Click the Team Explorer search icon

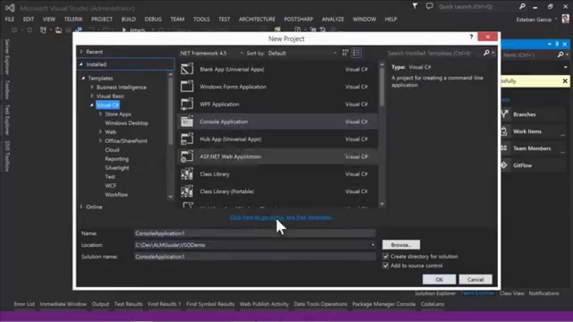[560, 55]
